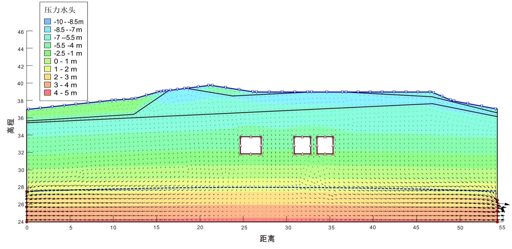Select the leftmost rectangular tunnel opening

[251, 145]
